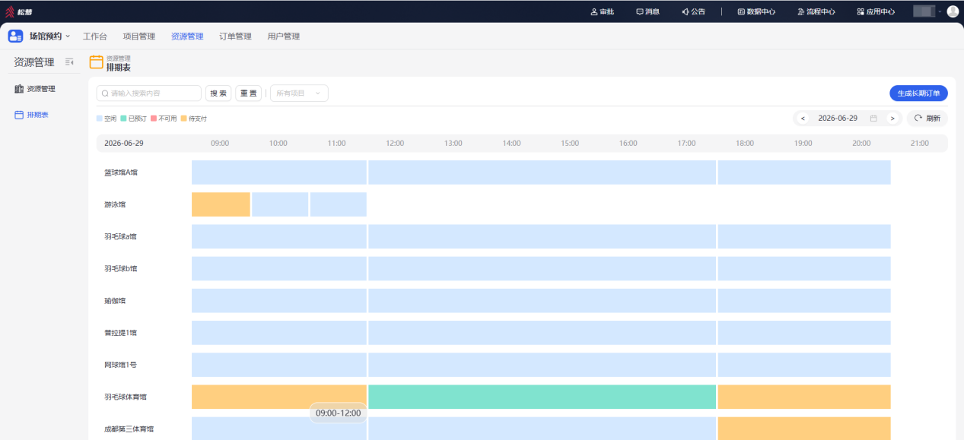The height and width of the screenshot is (440, 964).
Task: Go to previous day arrow
Action: (803, 119)
